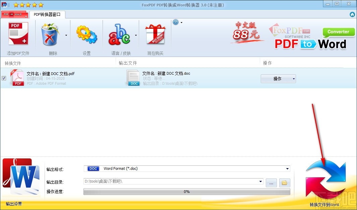Click the 状态 : 等待 status text
The height and width of the screenshot is (210, 357).
(154, 78)
